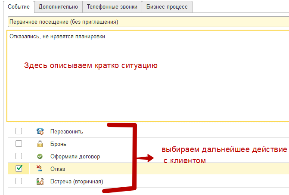The width and height of the screenshot is (289, 195).
Task: Select the Перезвонить row label
Action: coord(66,132)
